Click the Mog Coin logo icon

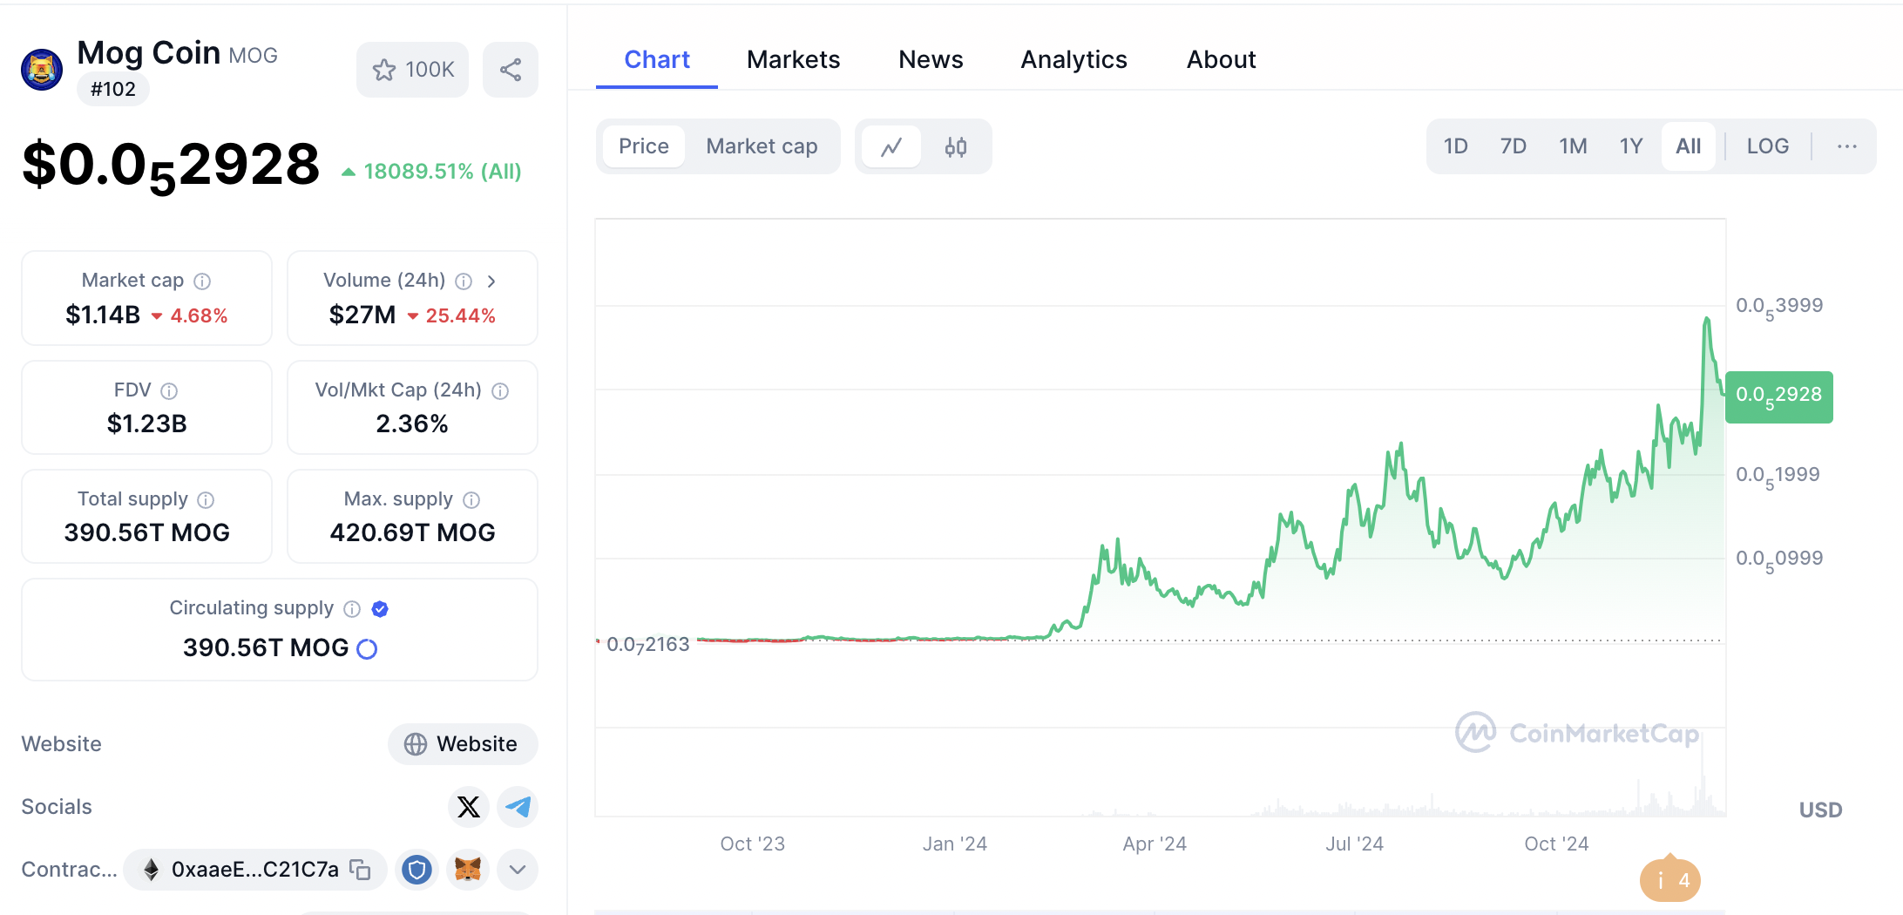tap(42, 70)
